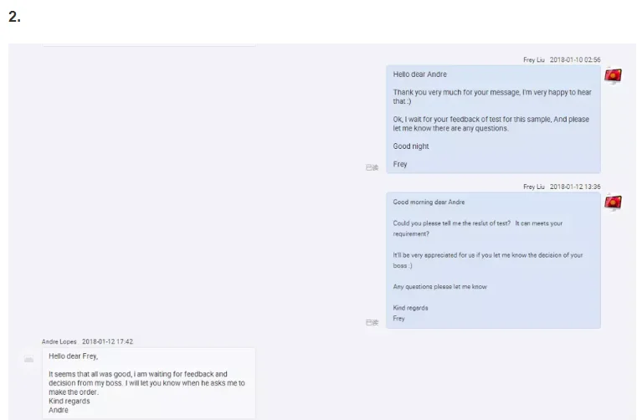Screen dimensions: 637x420
Task: Click read receipt beside 'Hello dear Andre' message
Action: pos(372,167)
